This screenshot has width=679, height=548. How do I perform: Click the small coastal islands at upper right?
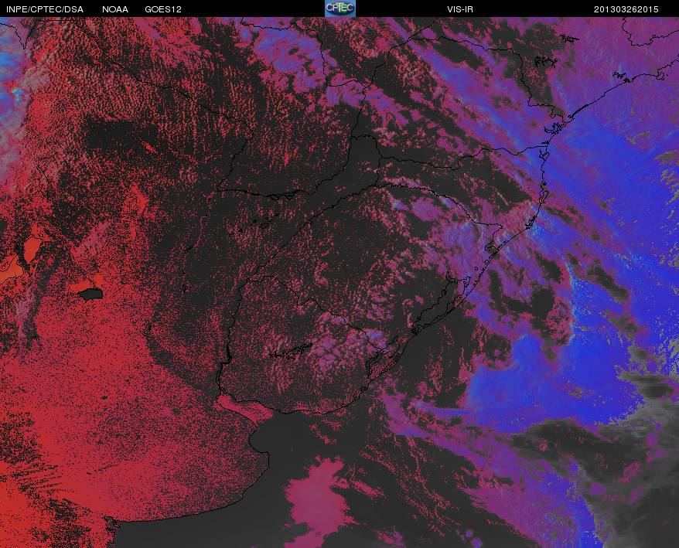pos(544,62)
